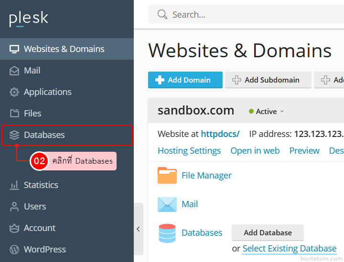Screen dimensions: 344x262
Task: Click the Mail envelope icon in sidebar
Action: tap(14, 71)
